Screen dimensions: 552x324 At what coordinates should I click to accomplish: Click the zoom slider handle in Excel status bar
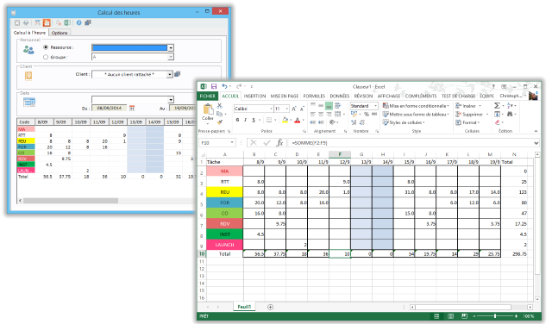(x=495, y=316)
